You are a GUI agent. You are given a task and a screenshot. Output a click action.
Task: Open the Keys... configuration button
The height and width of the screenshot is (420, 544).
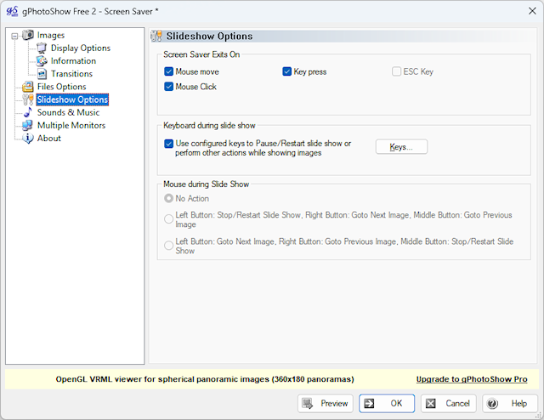401,147
